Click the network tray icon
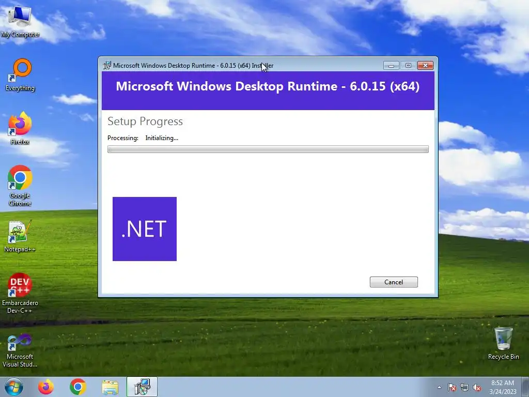Screen dimensions: 529x397 coord(464,387)
